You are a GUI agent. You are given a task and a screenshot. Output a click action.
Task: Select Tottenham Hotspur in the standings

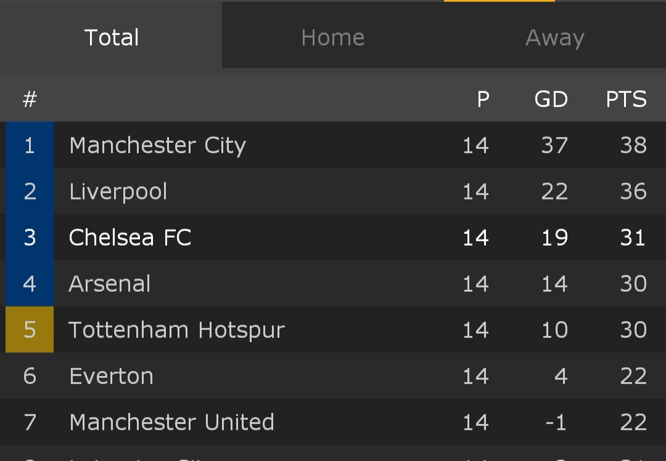click(177, 330)
